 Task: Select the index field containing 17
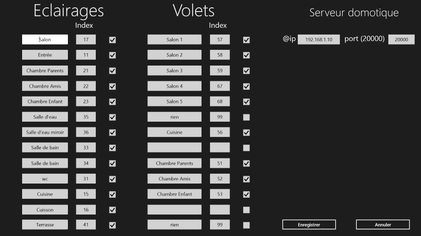coord(86,40)
